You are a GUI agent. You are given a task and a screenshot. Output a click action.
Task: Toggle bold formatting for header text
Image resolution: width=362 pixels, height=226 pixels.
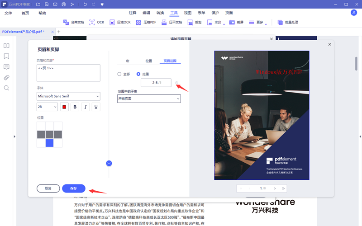pos(75,107)
